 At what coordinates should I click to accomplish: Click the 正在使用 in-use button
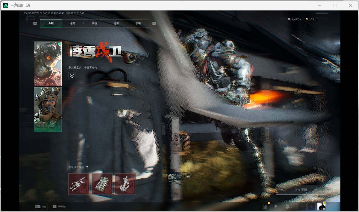coord(301,190)
